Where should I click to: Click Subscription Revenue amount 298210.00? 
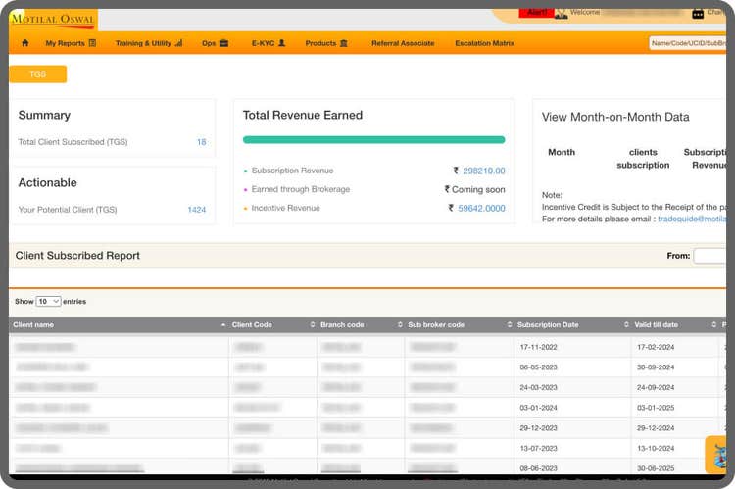tap(482, 171)
